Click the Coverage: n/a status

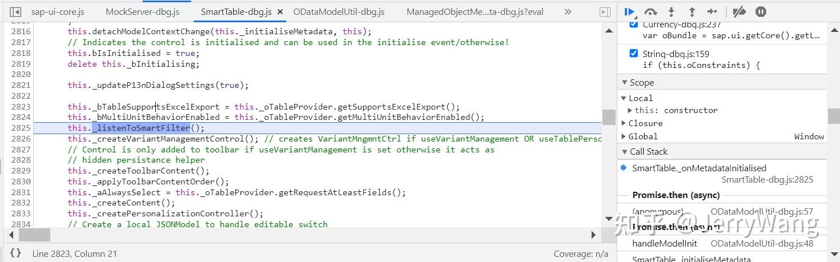point(581,254)
